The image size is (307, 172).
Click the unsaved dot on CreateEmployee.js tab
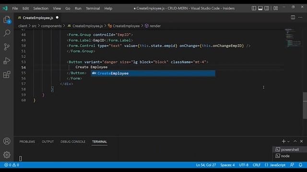click(x=57, y=18)
